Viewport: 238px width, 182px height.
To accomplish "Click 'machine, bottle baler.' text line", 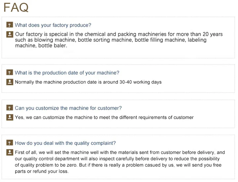I will [41, 46].
